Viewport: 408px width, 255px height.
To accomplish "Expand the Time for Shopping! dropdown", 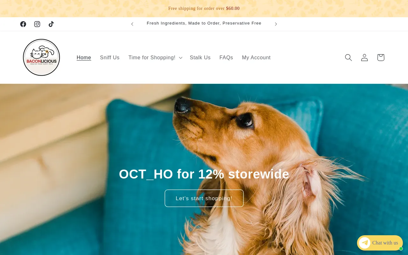I will pos(156,58).
